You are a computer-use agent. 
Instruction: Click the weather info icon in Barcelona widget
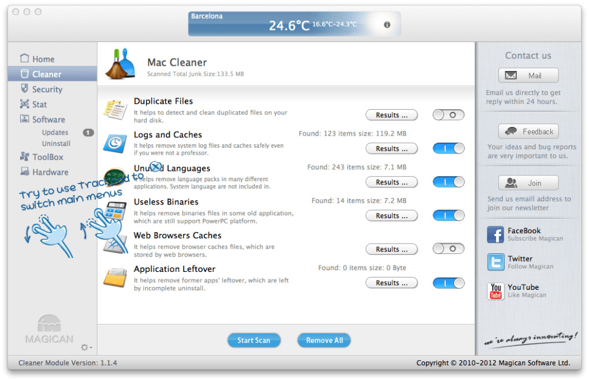387,25
